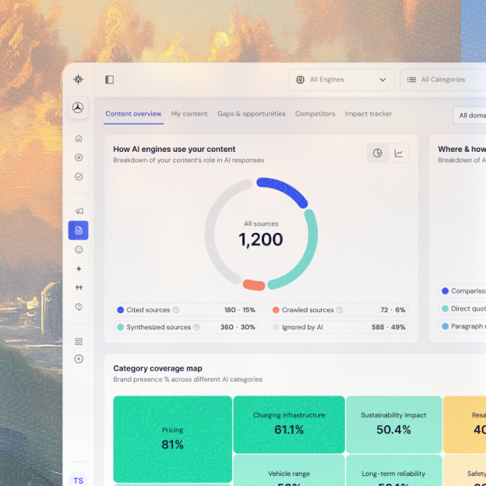Click the 1,200 All sources total
This screenshot has width=486, height=486.
261,240
